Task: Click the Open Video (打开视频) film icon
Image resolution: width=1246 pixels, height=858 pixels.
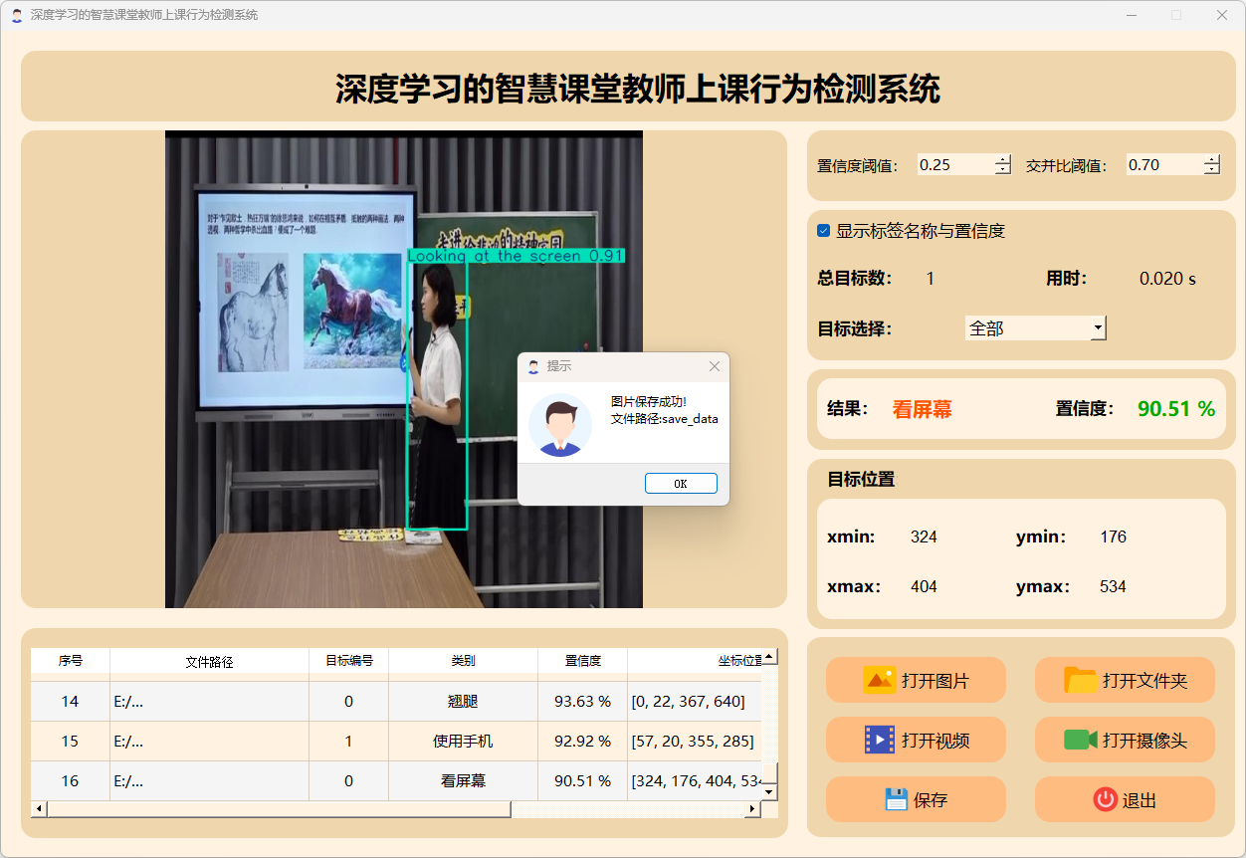Action: pos(880,740)
